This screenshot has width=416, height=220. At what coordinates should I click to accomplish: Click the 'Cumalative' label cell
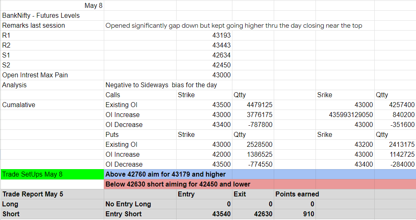click(x=52, y=105)
